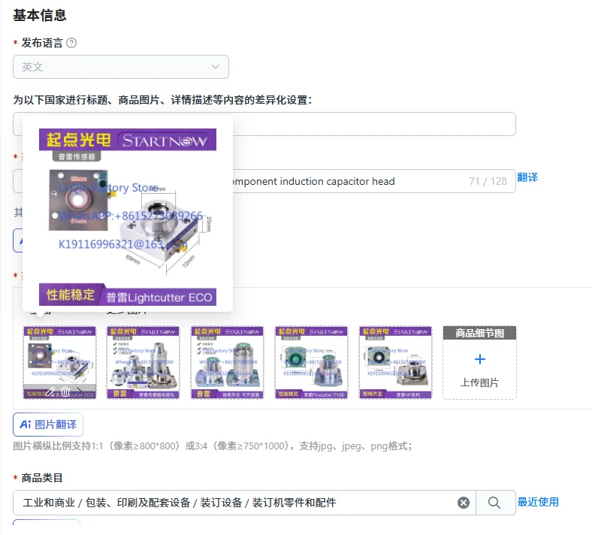The width and height of the screenshot is (592, 535).
Task: Click the enlarged Lightcutter ECO preview image
Action: (x=128, y=217)
